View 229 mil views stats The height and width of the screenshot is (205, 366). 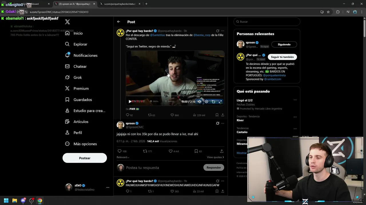[199, 115]
